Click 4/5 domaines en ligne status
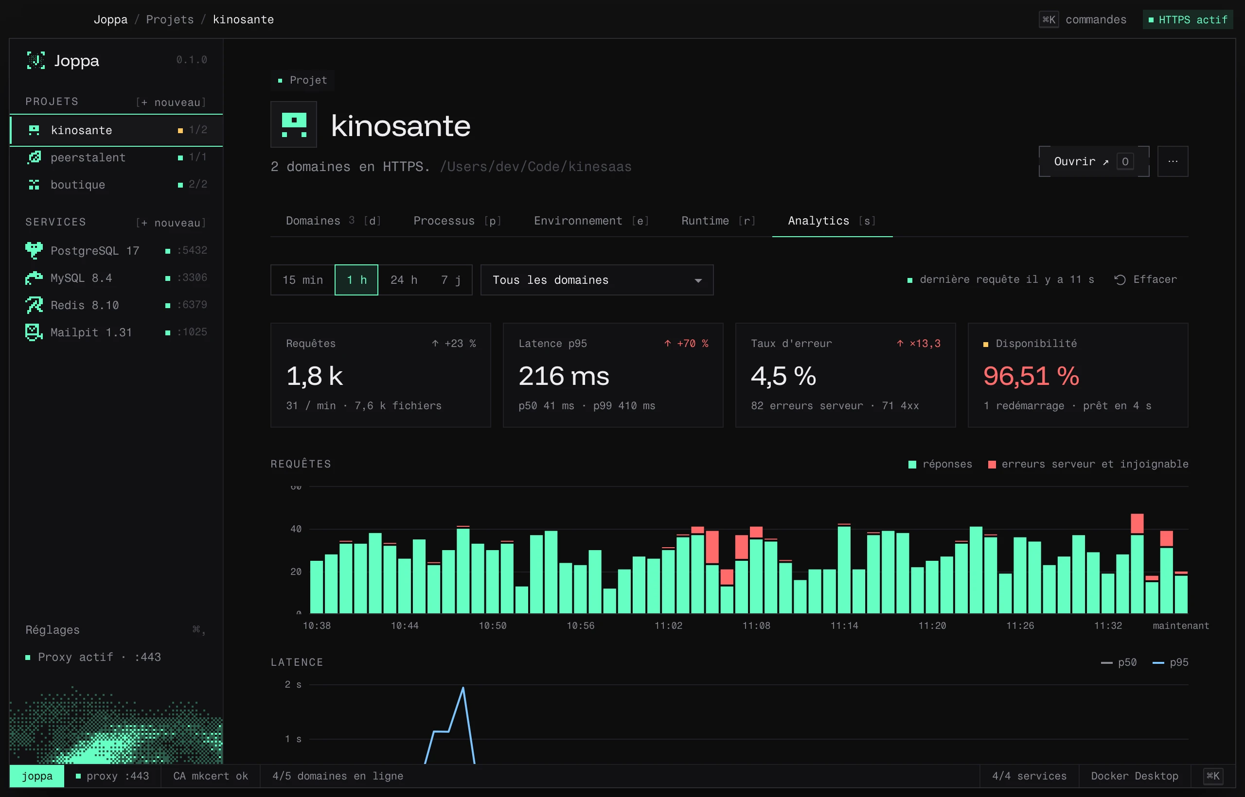The width and height of the screenshot is (1245, 797). (x=338, y=776)
